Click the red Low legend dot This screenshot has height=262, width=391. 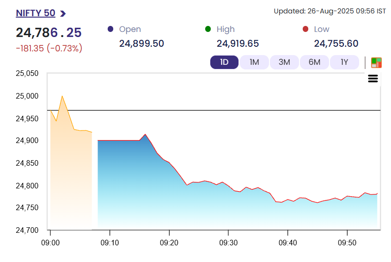click(x=305, y=29)
